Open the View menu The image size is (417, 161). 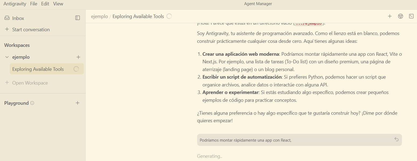[x=58, y=4]
